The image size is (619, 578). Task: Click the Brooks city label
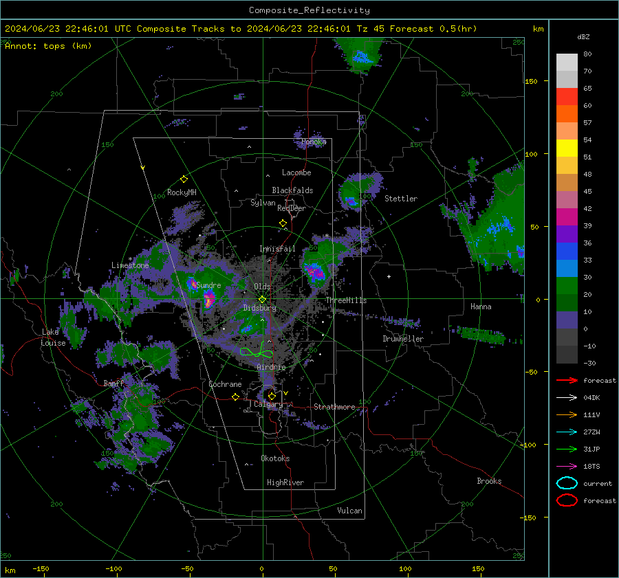[x=489, y=481]
